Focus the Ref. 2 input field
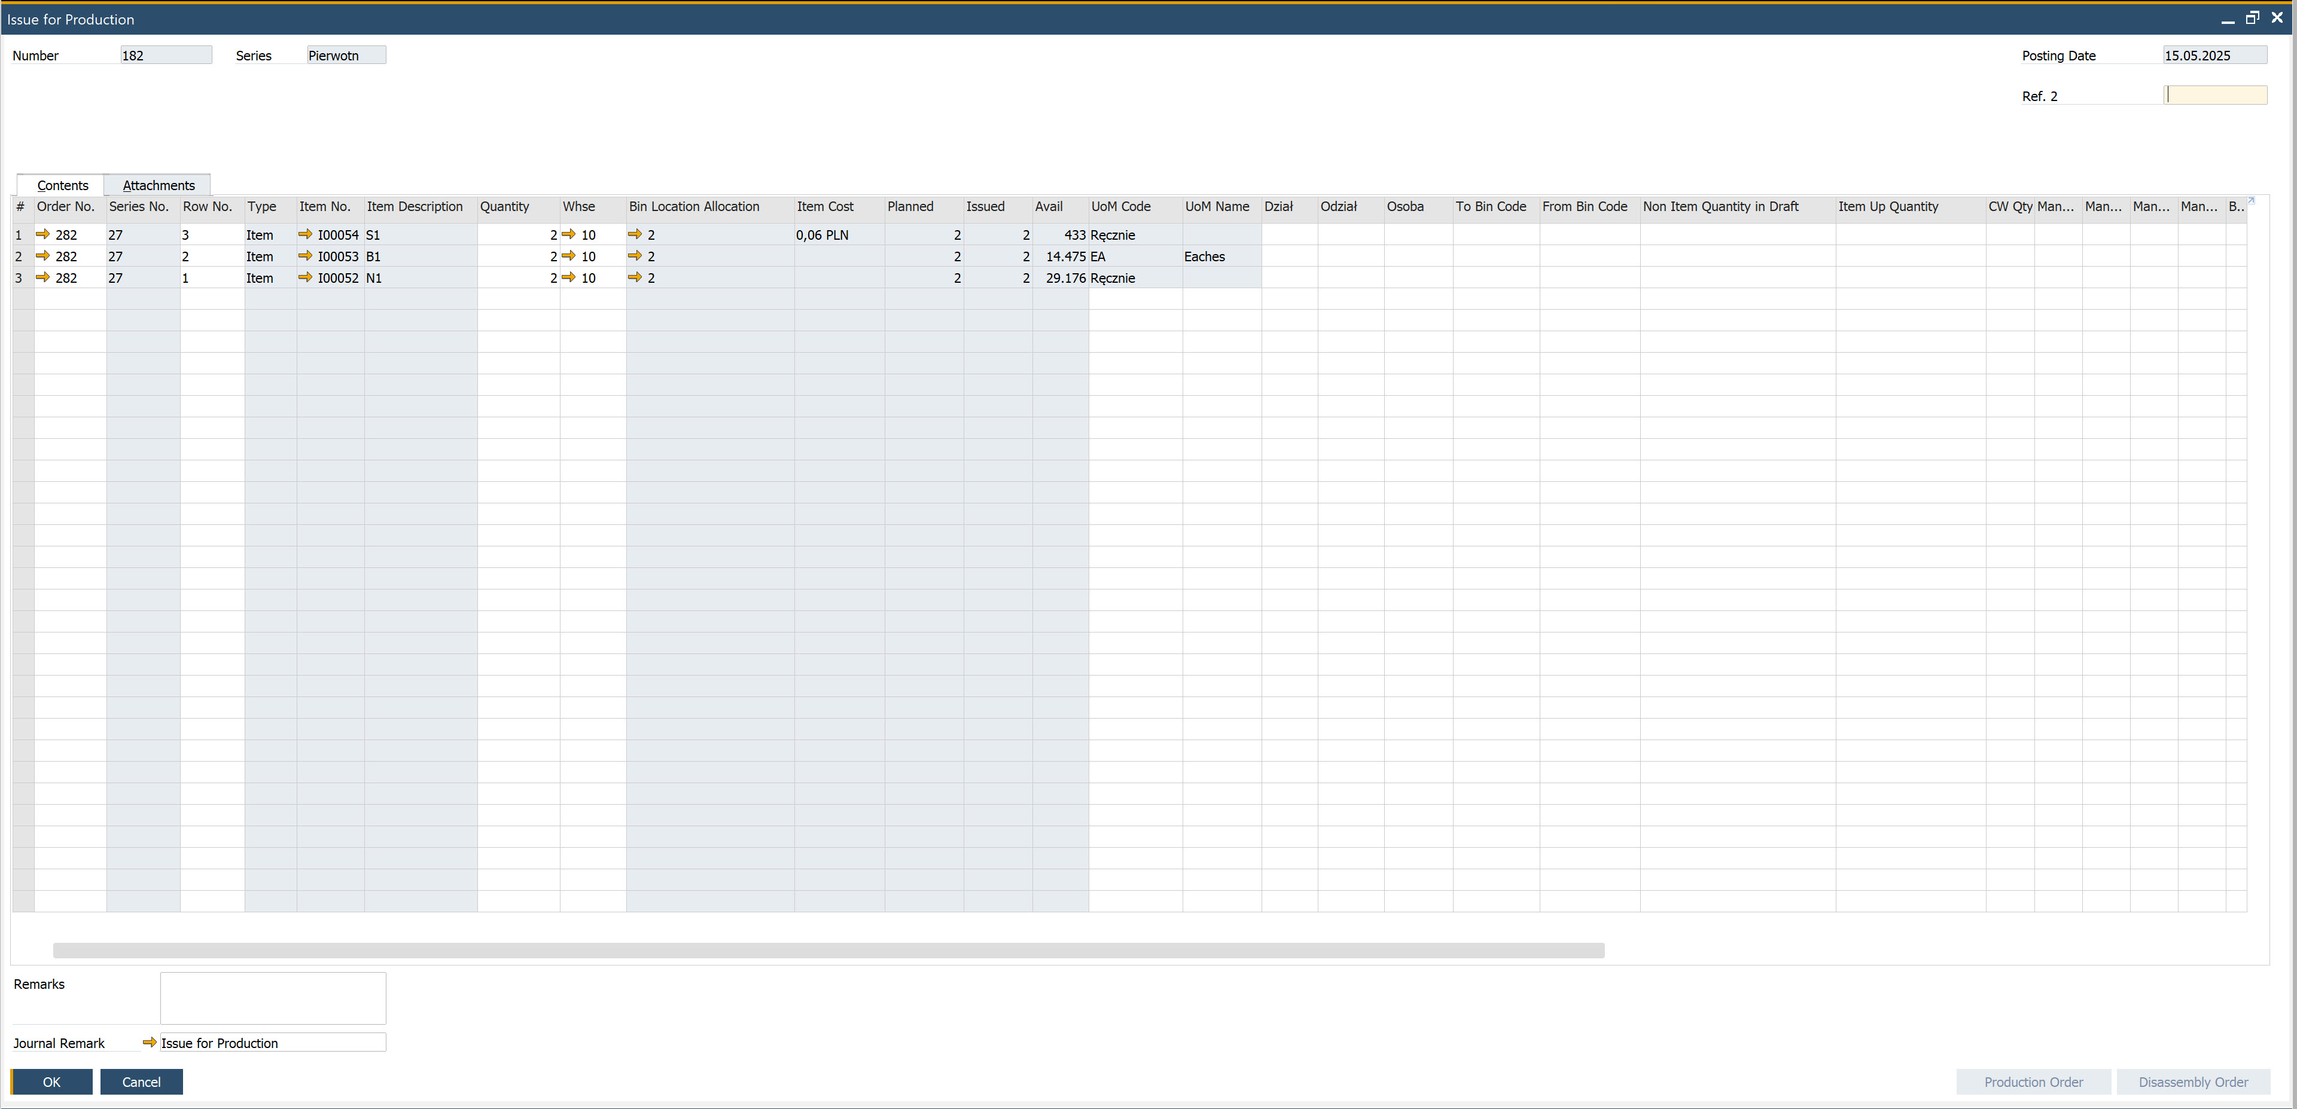This screenshot has width=2297, height=1109. point(2216,96)
